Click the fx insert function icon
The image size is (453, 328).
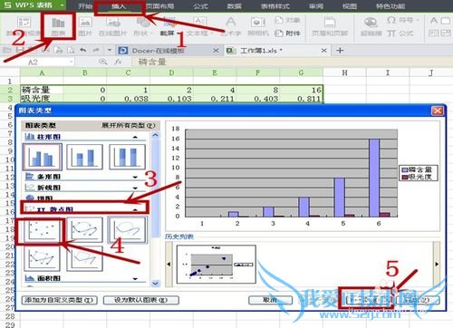click(x=118, y=62)
